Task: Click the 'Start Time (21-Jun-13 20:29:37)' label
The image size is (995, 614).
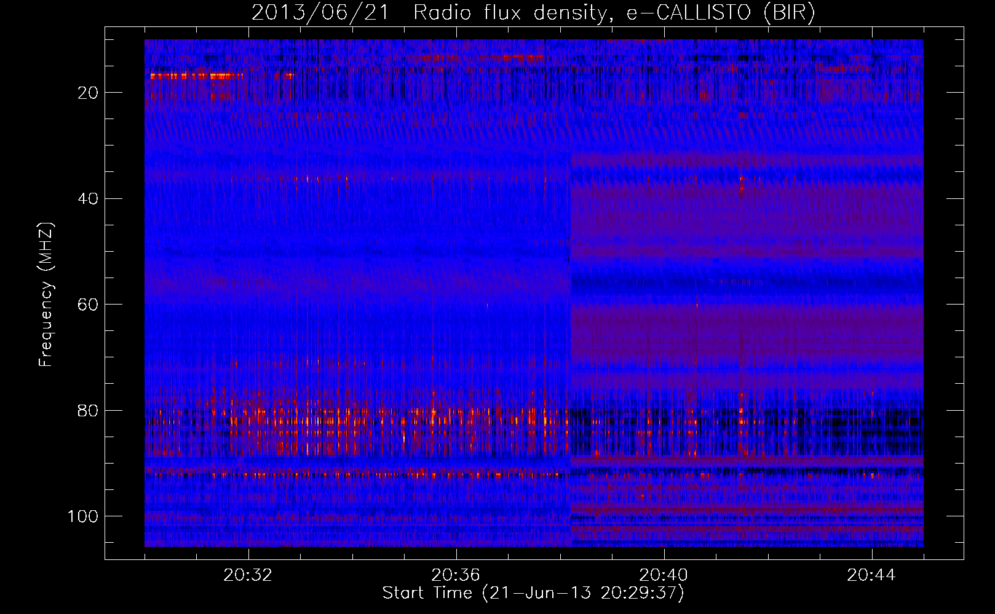Action: pyautogui.click(x=533, y=593)
